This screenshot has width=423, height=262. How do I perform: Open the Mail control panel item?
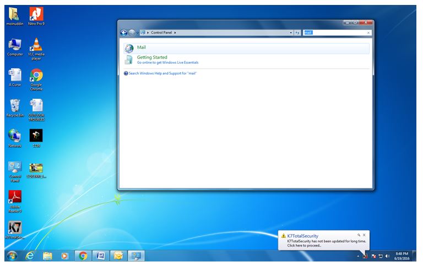(x=141, y=48)
